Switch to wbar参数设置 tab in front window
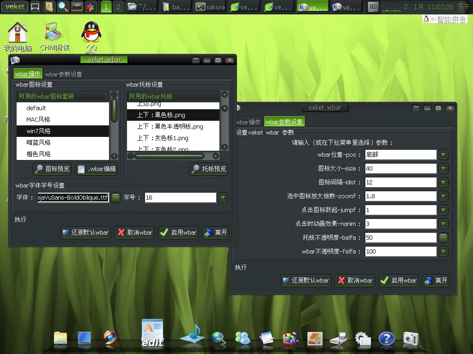 (x=64, y=74)
